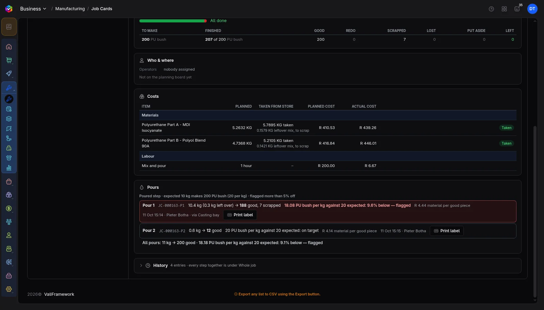Open the shopping cart sidebar section
This screenshot has width=544, height=310.
tap(9, 60)
